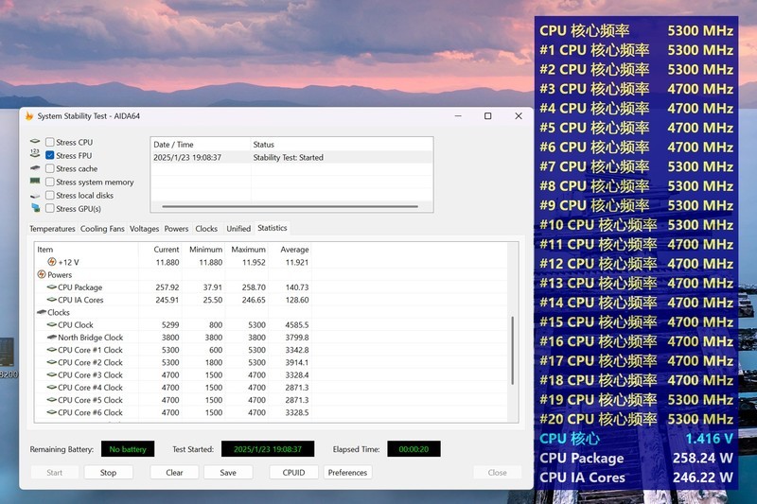757x504 pixels.
Task: Switch to the Temperatures tab
Action: pyautogui.click(x=52, y=229)
